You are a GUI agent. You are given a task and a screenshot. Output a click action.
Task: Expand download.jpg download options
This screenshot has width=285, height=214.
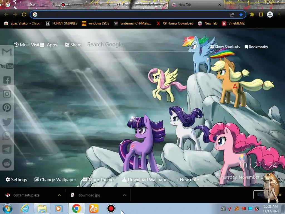(124, 195)
